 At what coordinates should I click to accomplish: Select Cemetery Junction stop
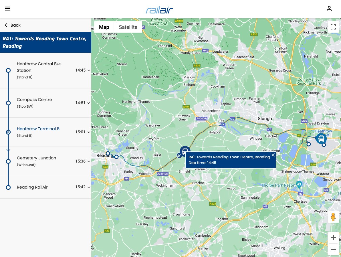click(x=36, y=158)
